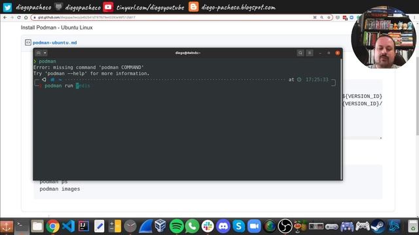Screen dimensions: 419x235
Task: Open terminal hamburger menu
Action: tap(310, 53)
